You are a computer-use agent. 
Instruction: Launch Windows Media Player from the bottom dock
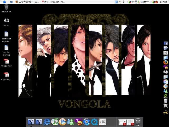pos(63,122)
